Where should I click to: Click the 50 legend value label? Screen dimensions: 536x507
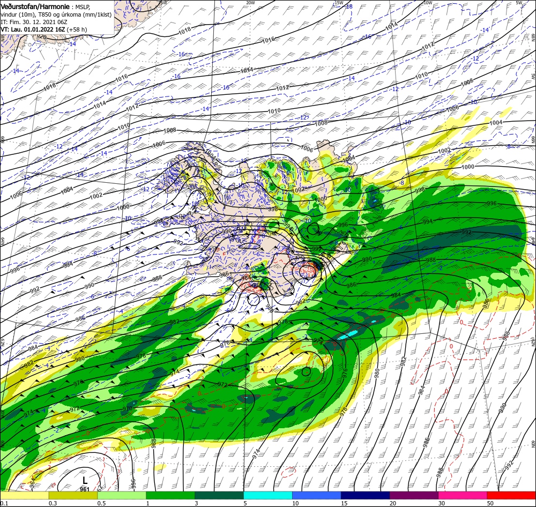tap(490, 503)
